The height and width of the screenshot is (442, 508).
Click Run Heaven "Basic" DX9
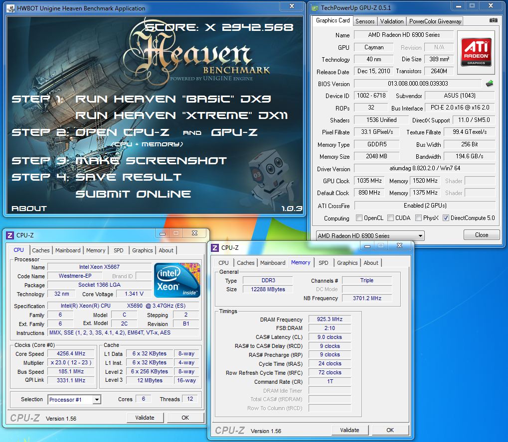[x=173, y=99]
